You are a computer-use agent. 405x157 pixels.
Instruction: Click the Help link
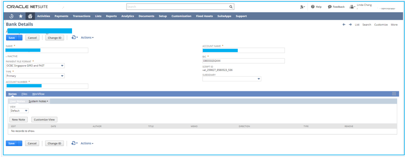[x=319, y=7]
